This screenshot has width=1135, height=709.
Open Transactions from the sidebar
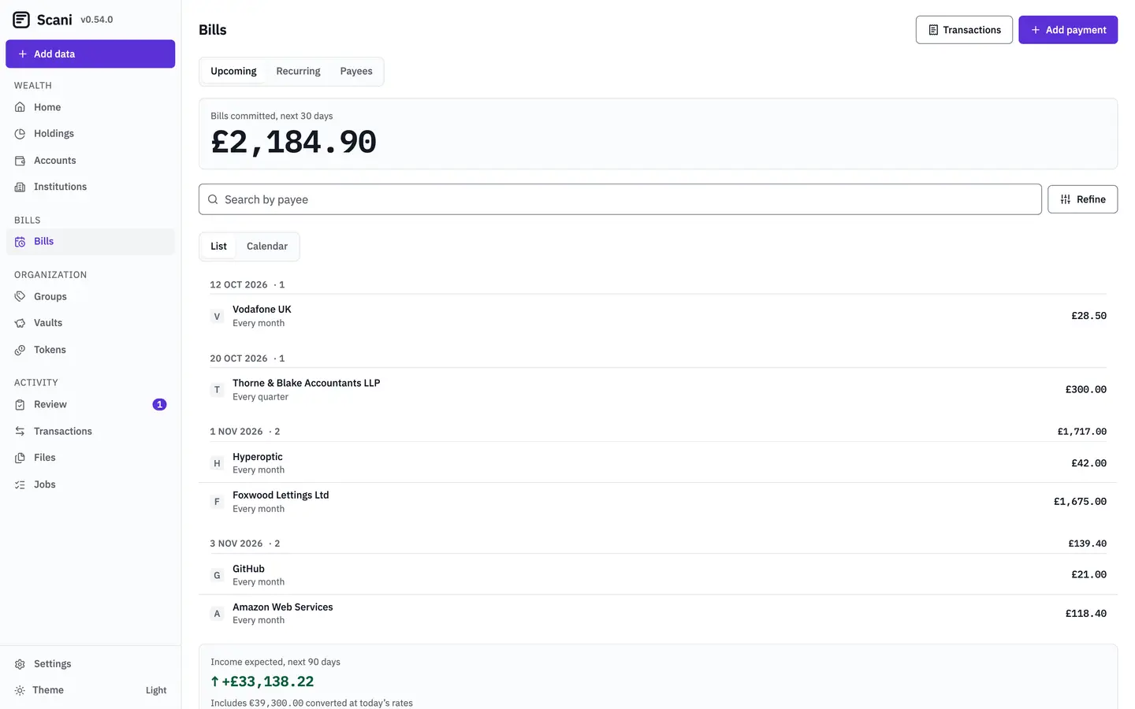pyautogui.click(x=90, y=431)
